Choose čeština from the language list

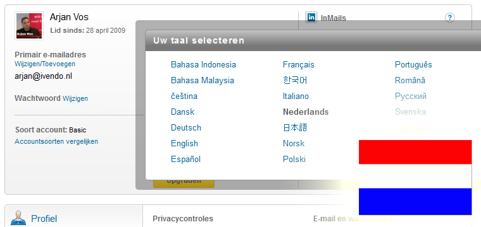pyautogui.click(x=184, y=96)
